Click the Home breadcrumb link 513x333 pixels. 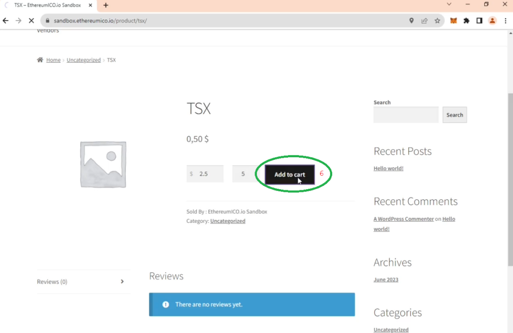tap(53, 60)
